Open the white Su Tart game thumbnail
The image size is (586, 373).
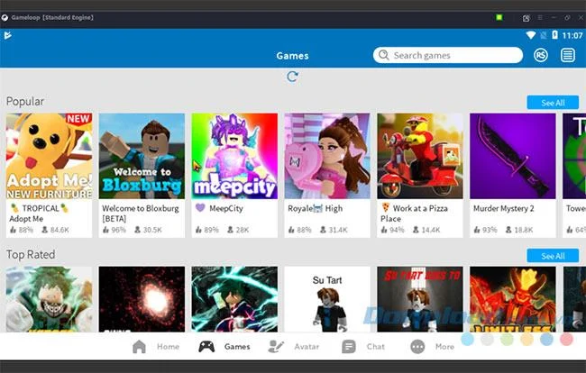coord(327,299)
